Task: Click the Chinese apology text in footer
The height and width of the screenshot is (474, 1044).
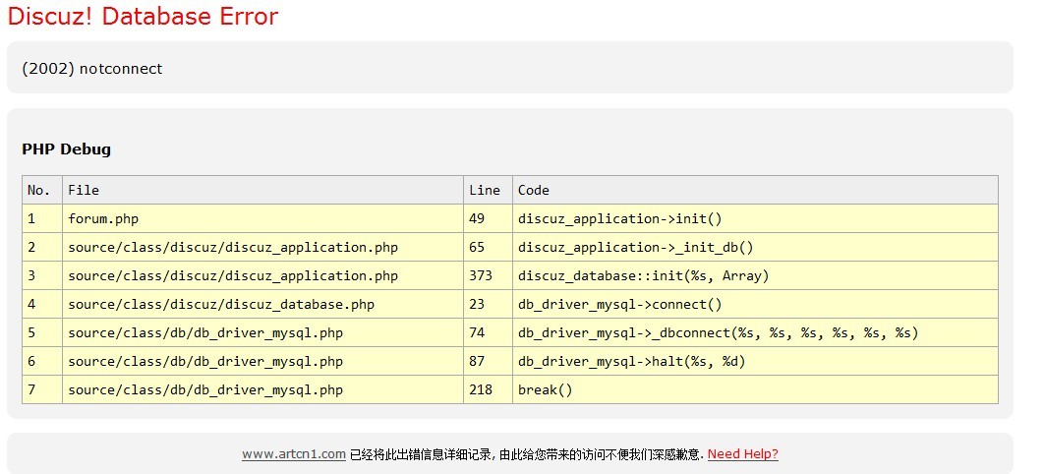Action: tap(527, 454)
